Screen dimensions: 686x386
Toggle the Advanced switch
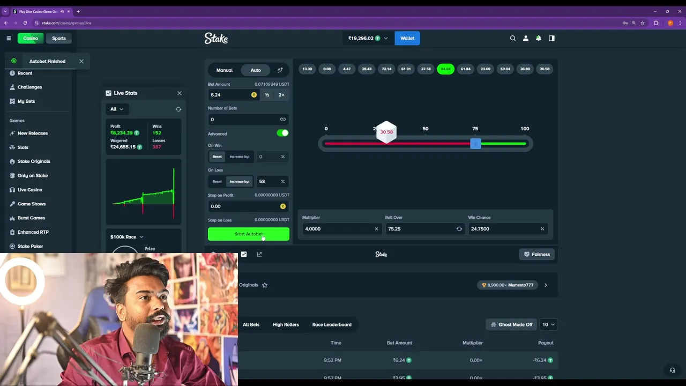click(282, 133)
